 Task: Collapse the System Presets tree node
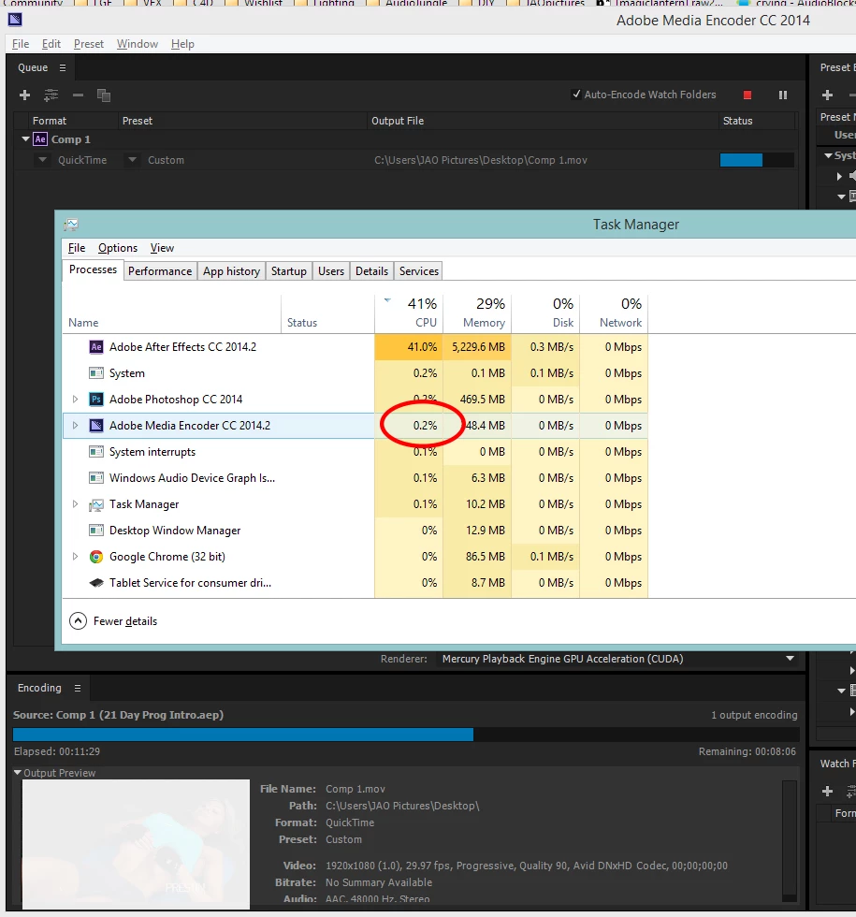point(828,155)
